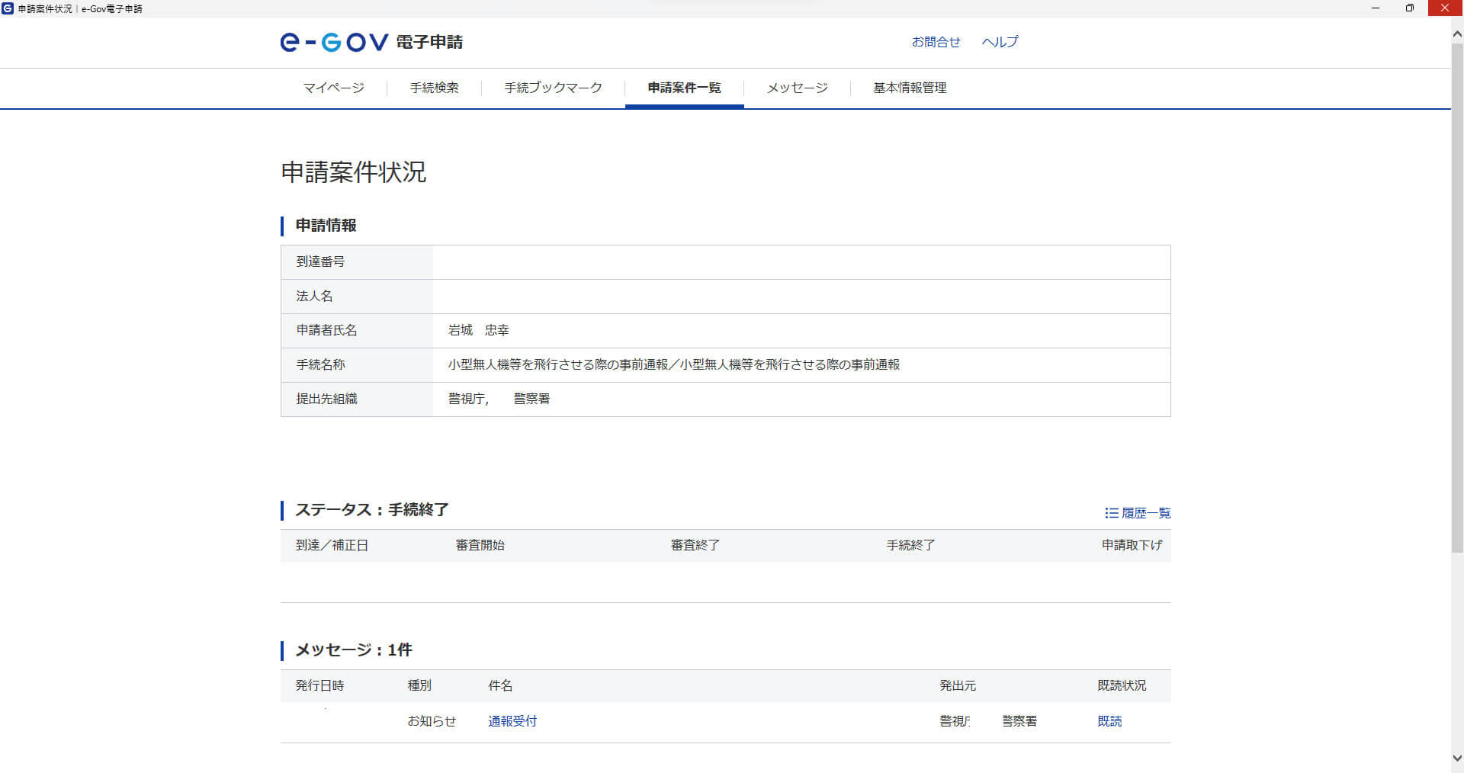Open the ヘルプ link

[x=1000, y=42]
